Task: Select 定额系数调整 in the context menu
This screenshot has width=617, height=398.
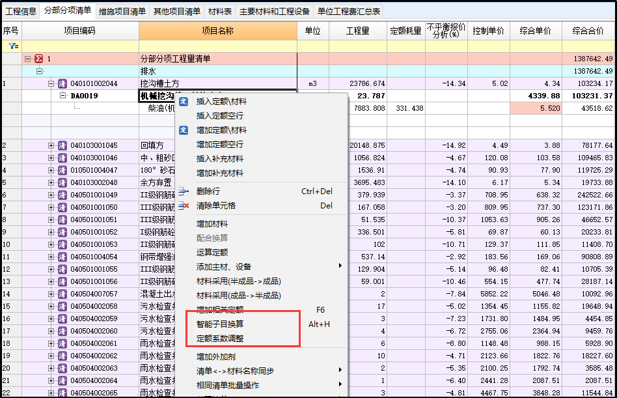Action: click(220, 339)
